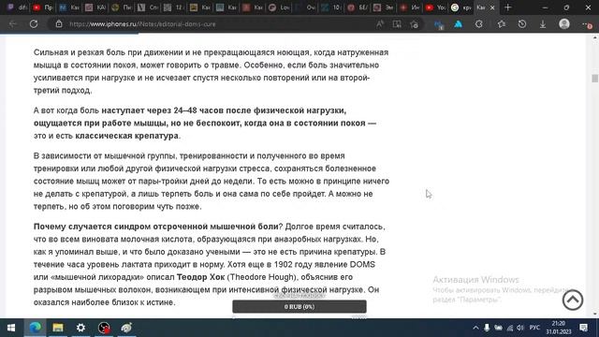Click the scroll-to-top arrow button
This screenshot has width=599, height=337.
[x=572, y=300]
